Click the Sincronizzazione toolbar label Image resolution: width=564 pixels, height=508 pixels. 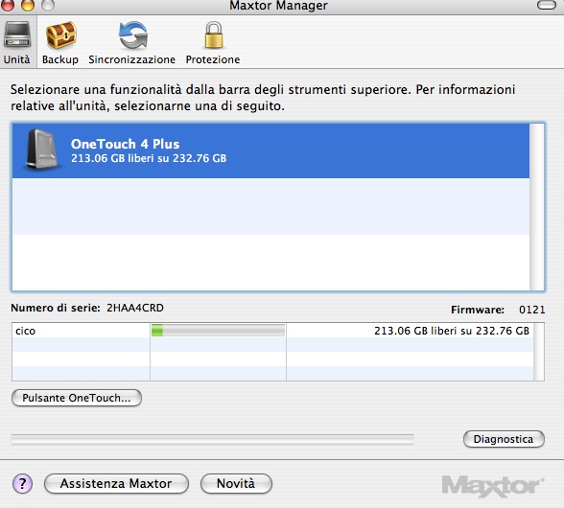(x=132, y=59)
